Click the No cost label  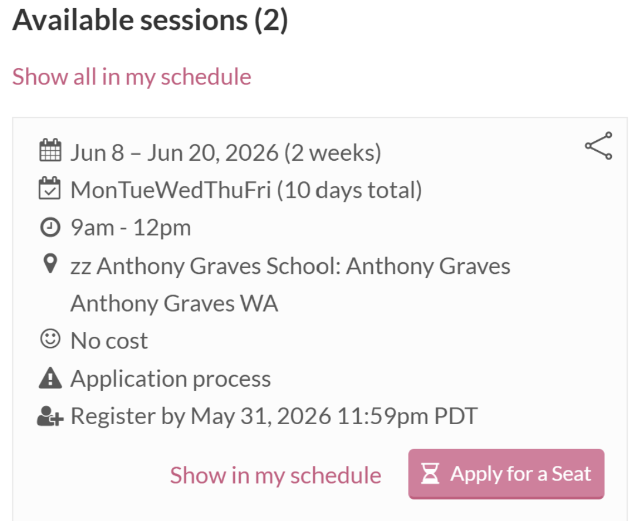(x=109, y=341)
